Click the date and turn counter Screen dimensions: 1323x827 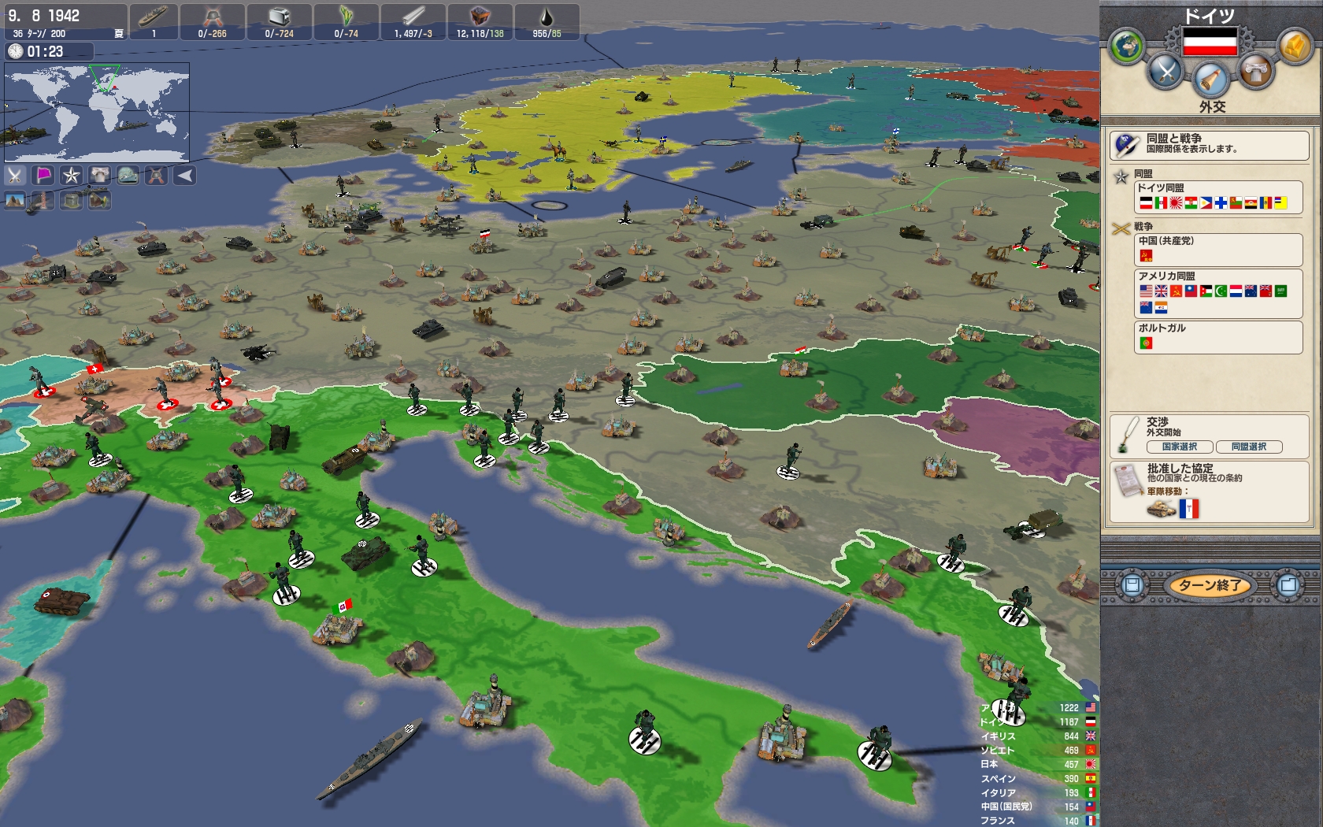click(65, 22)
